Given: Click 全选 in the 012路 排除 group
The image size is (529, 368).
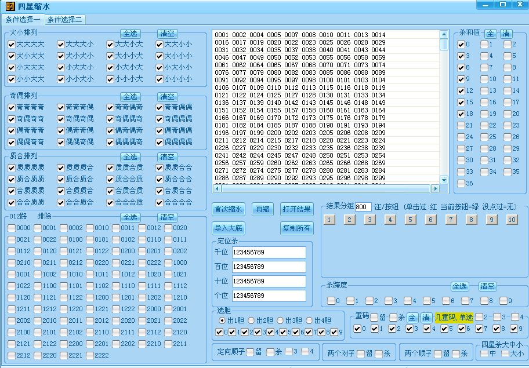Looking at the screenshot, I should pyautogui.click(x=131, y=217).
